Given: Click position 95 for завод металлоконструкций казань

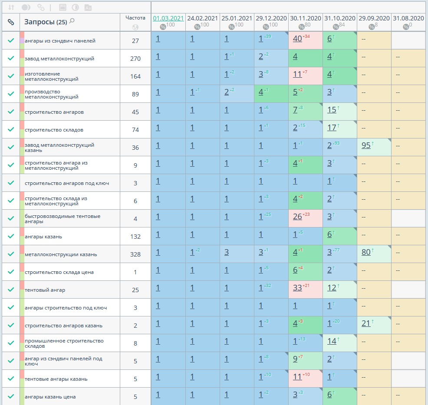Looking at the screenshot, I should point(366,145).
